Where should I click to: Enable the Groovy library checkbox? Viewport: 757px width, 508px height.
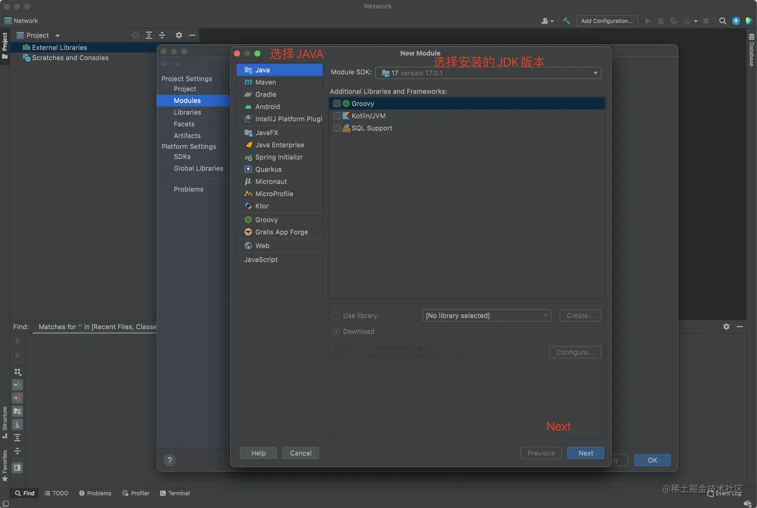click(x=337, y=104)
